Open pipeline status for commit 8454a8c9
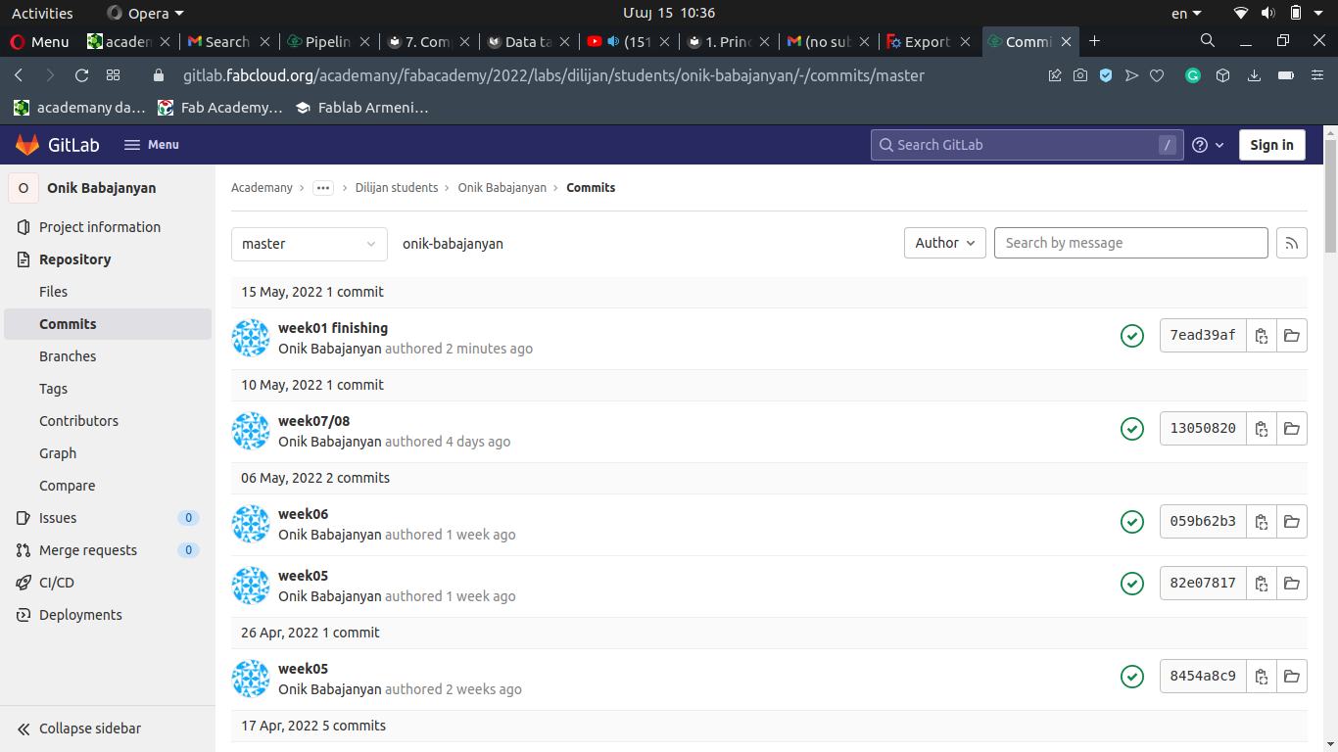The height and width of the screenshot is (752, 1338). coord(1132,677)
